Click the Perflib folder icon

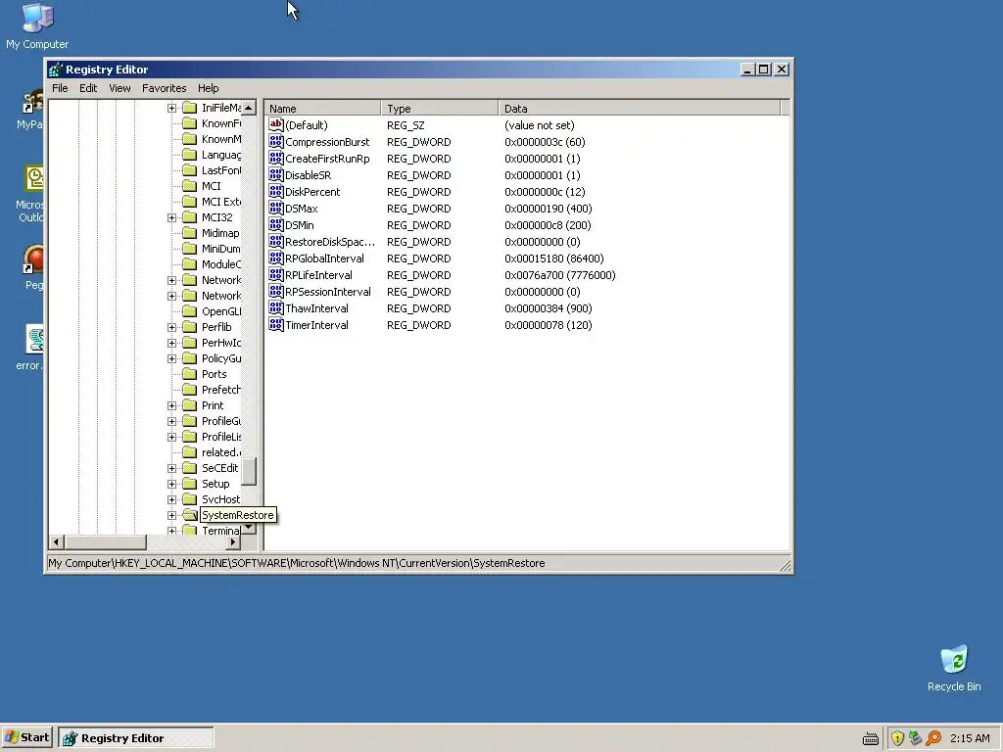(x=189, y=327)
